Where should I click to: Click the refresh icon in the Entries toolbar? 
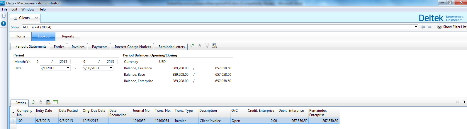coord(33,102)
